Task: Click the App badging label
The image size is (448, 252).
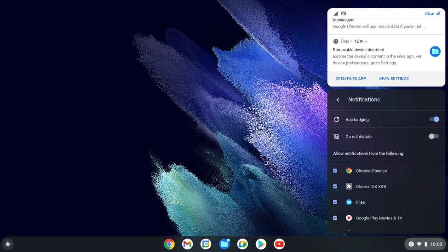Action: point(357,120)
